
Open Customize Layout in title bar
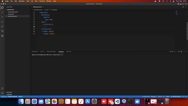tap(186, 4)
